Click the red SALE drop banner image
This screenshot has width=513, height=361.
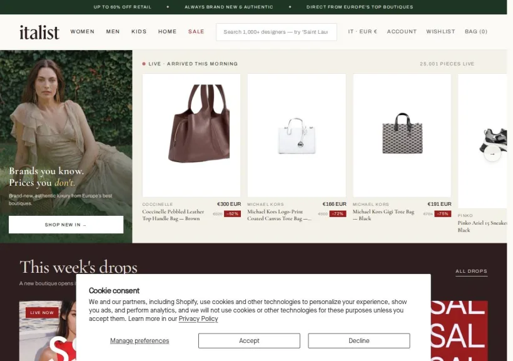coord(459,330)
